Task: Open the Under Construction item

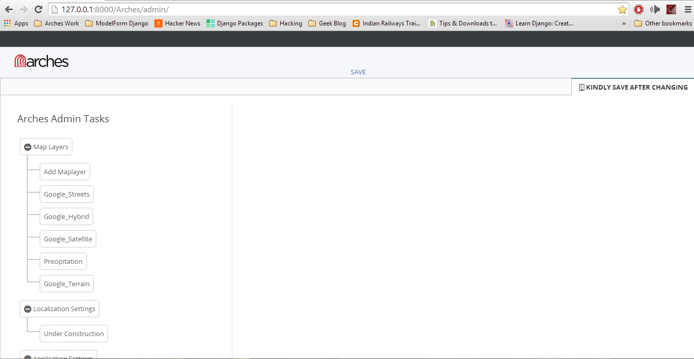Action: tap(74, 334)
